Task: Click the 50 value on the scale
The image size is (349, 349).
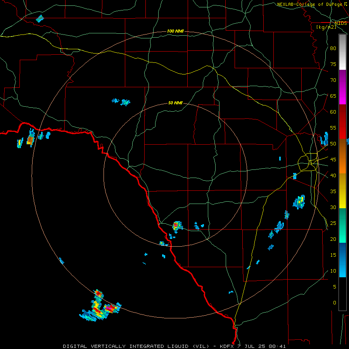Action: [333, 144]
